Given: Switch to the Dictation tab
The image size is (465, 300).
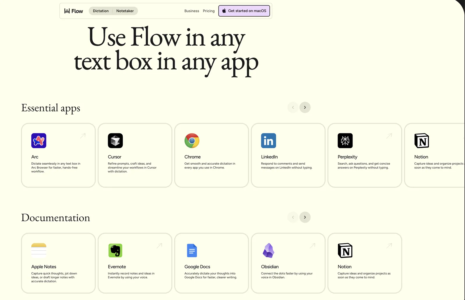Looking at the screenshot, I should tap(101, 11).
